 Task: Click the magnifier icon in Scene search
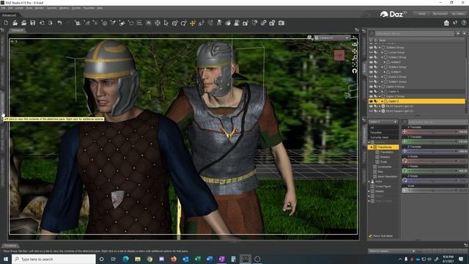372,34
